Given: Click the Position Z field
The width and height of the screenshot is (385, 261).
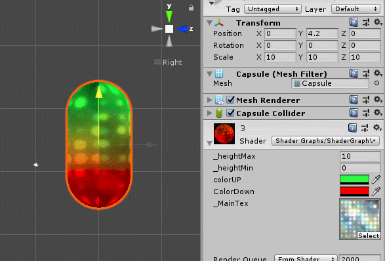Looking at the screenshot, I should point(365,33).
